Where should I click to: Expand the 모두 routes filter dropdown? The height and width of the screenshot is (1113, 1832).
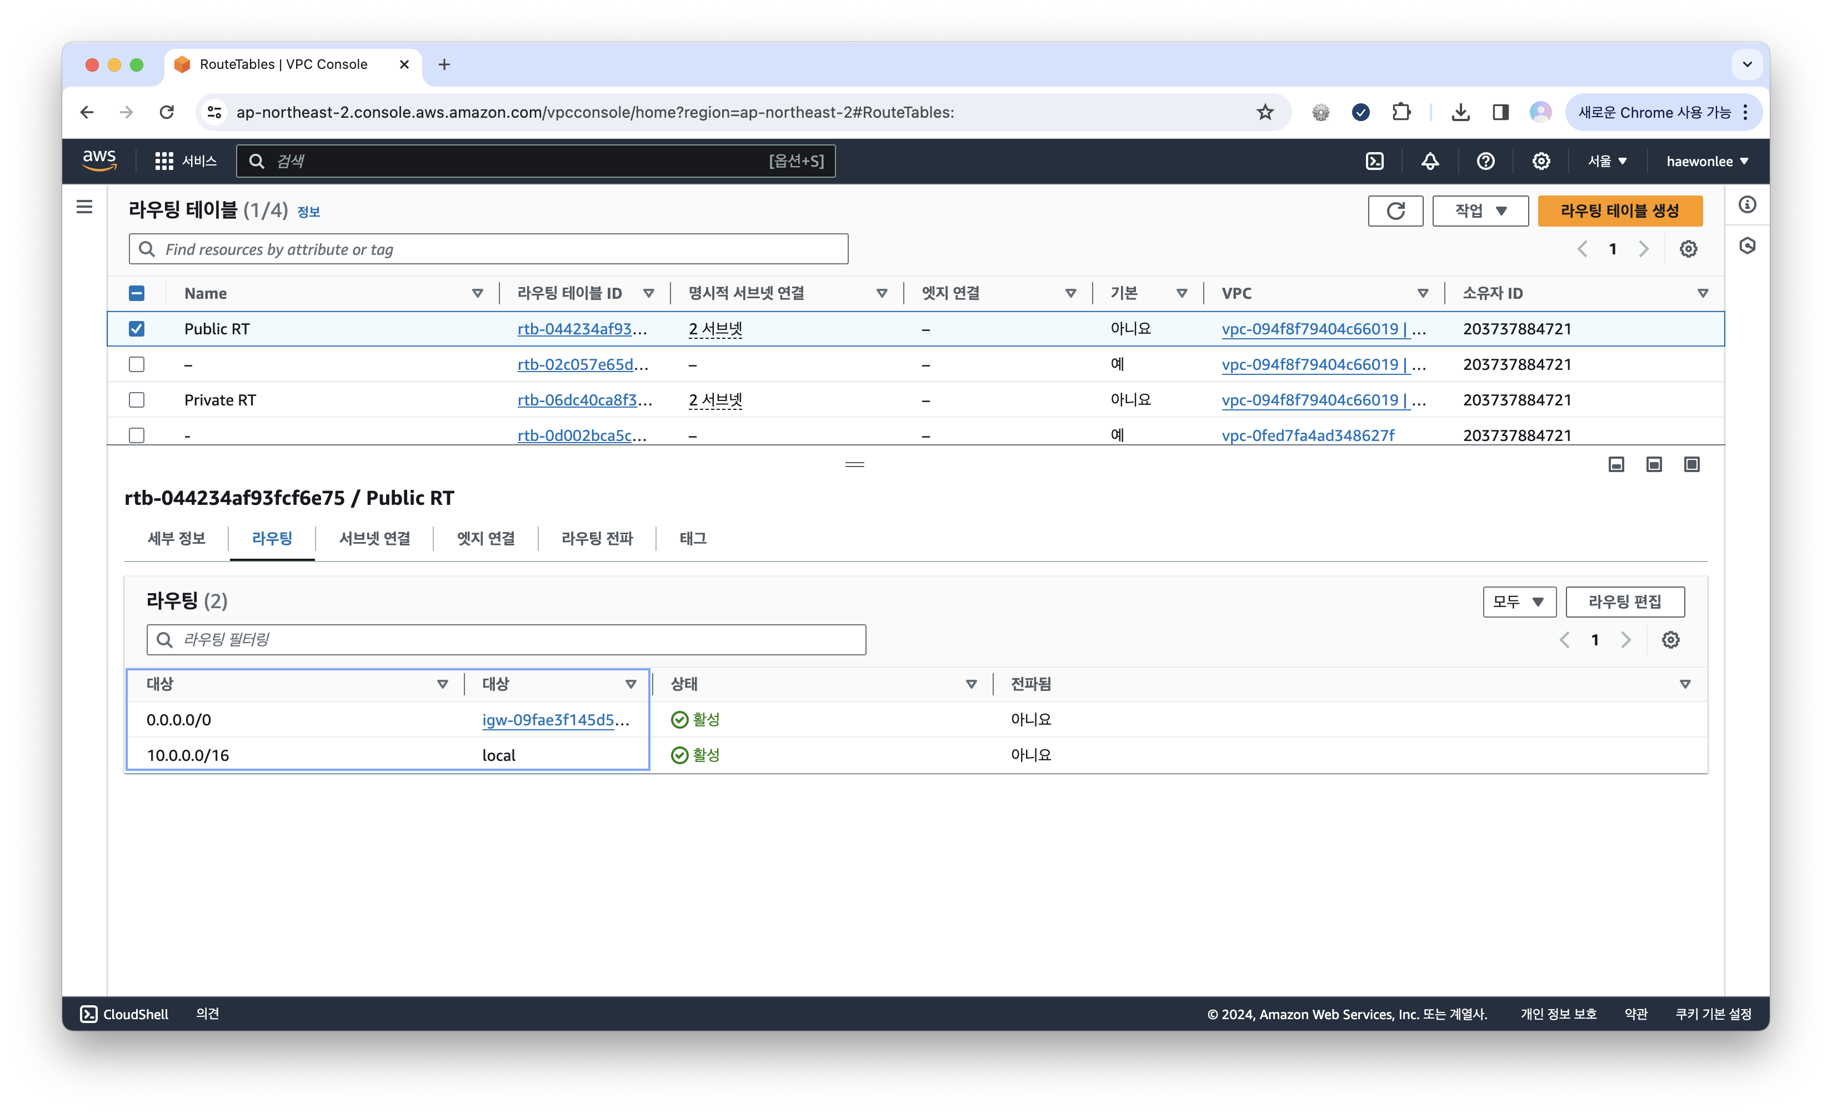1519,601
